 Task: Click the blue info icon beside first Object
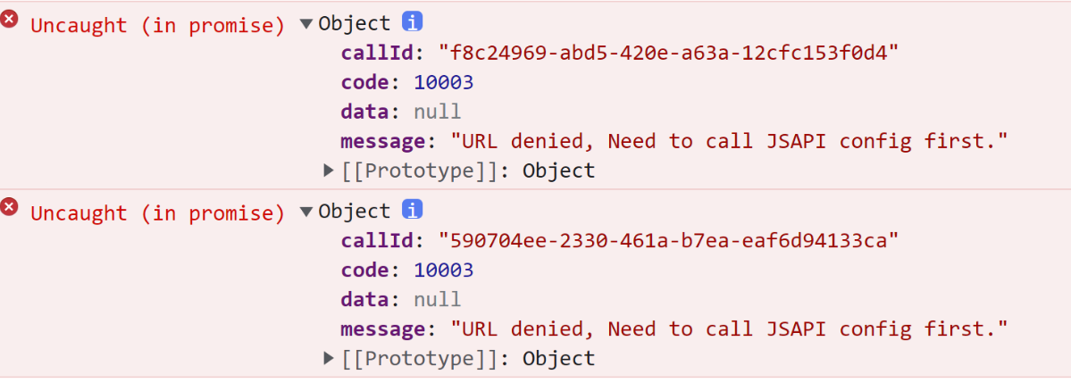412,21
